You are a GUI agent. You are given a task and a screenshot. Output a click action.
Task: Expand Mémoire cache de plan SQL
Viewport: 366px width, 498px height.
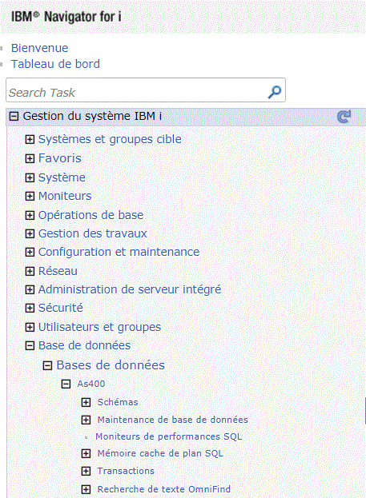(86, 453)
